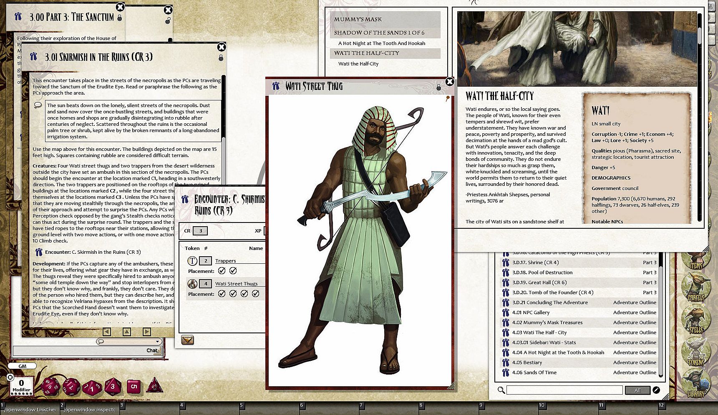This screenshot has height=415, width=718.
Task: Open the chat mode dropdown
Action: [128, 342]
